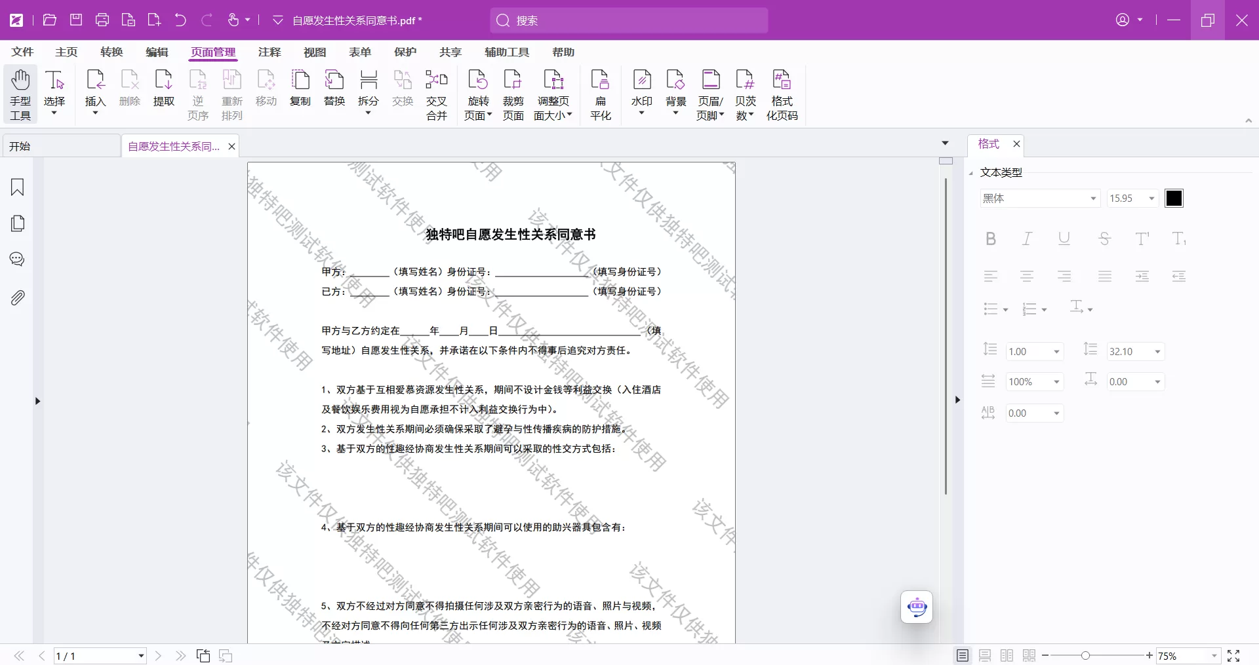Click the undo button in the title bar
1259x665 pixels.
(x=180, y=20)
